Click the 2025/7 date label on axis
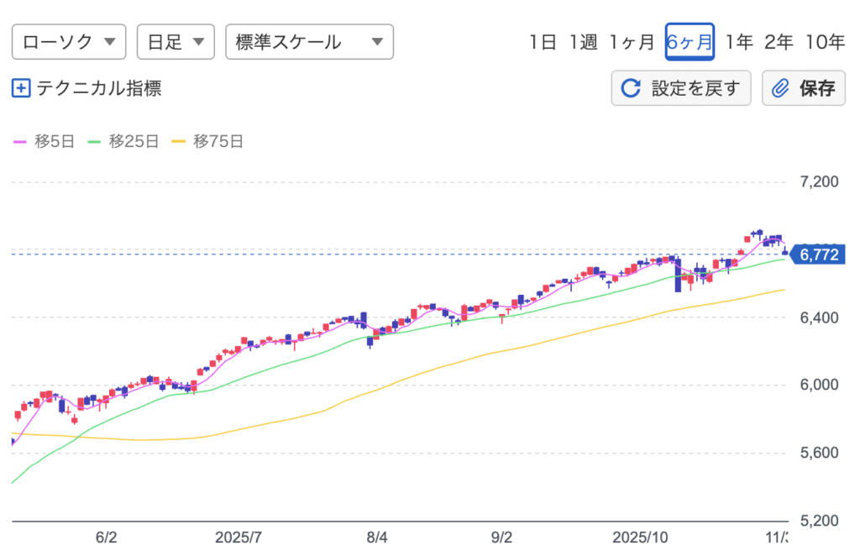This screenshot has width=860, height=551. tap(239, 537)
